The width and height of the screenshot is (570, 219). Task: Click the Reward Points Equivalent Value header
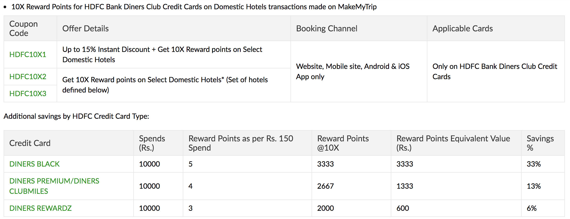[453, 143]
